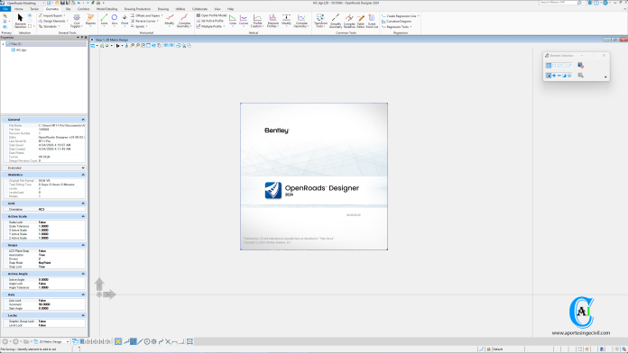Click the Complex Redefine tool
Viewport: 628px width, 353px height.
coord(349,21)
